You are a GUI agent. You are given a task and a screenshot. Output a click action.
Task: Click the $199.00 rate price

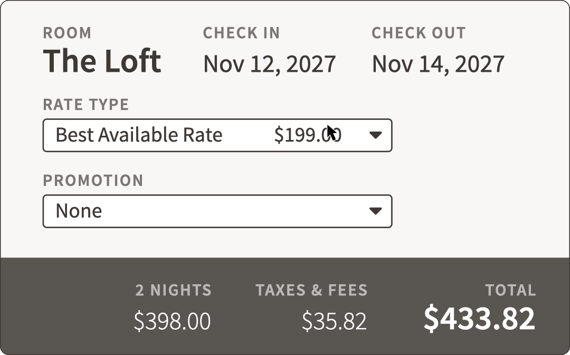308,135
